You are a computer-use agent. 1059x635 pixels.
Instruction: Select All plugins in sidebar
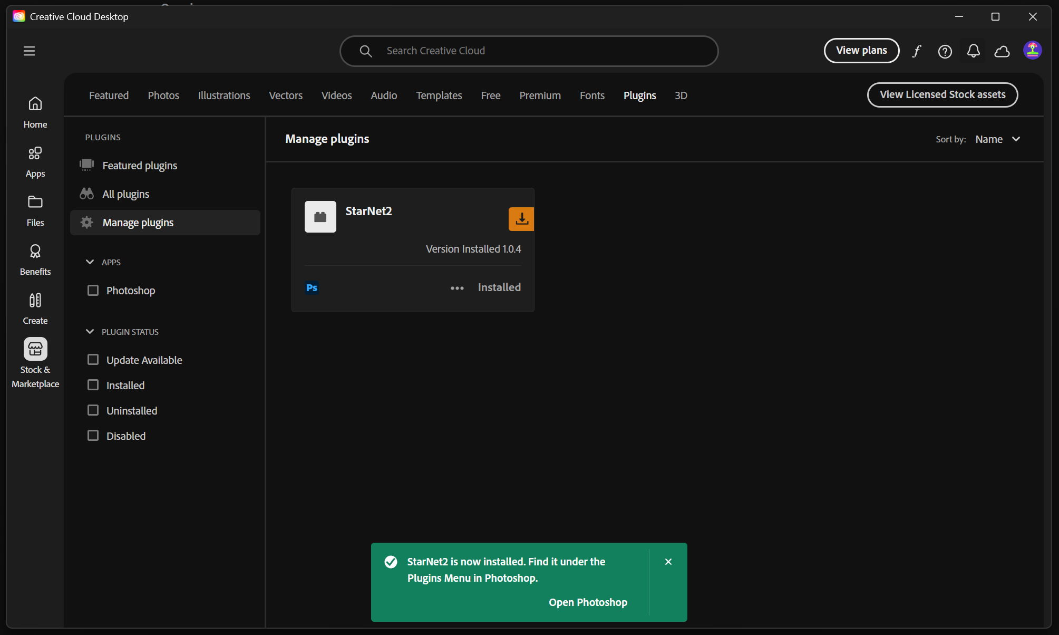(x=165, y=194)
